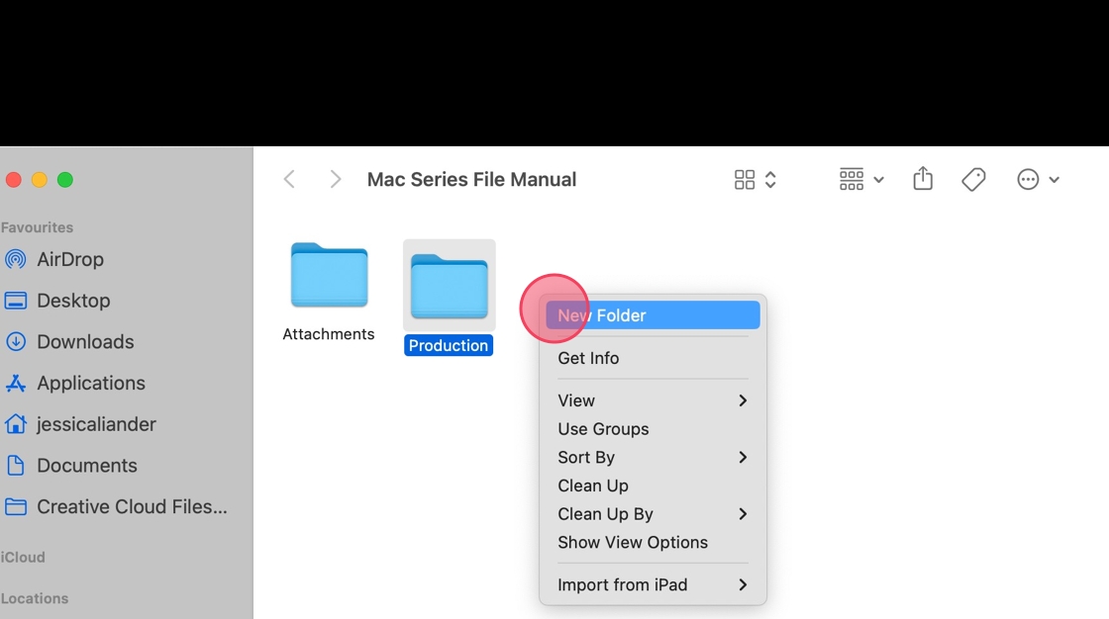Click the back navigation arrow
1109x619 pixels.
[289, 179]
